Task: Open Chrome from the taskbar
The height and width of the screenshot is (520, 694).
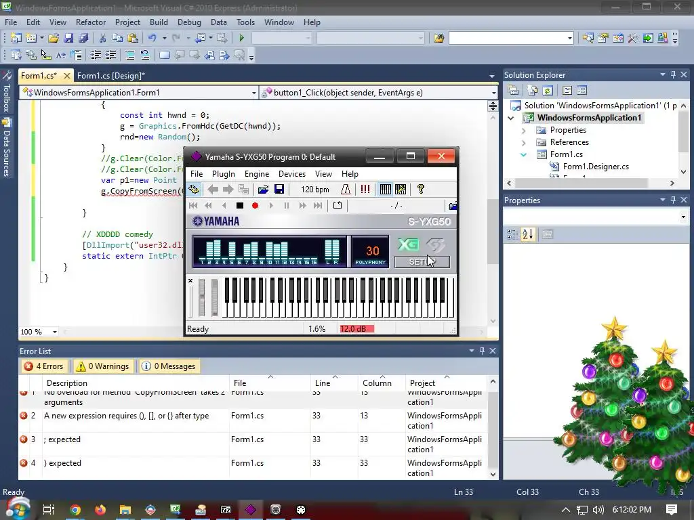Action: point(75,510)
